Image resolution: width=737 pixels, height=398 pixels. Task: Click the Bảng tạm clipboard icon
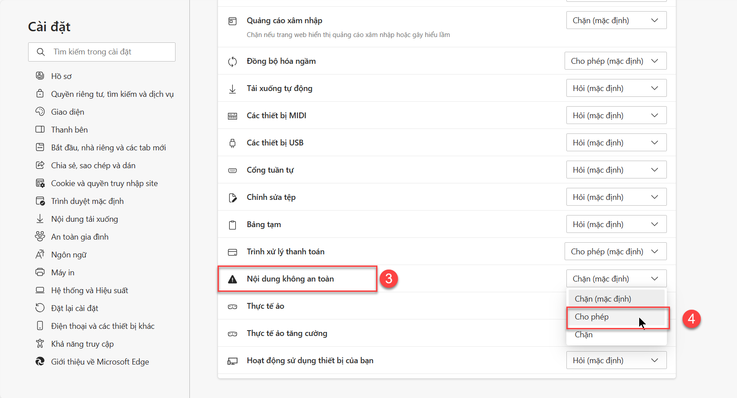coord(232,224)
